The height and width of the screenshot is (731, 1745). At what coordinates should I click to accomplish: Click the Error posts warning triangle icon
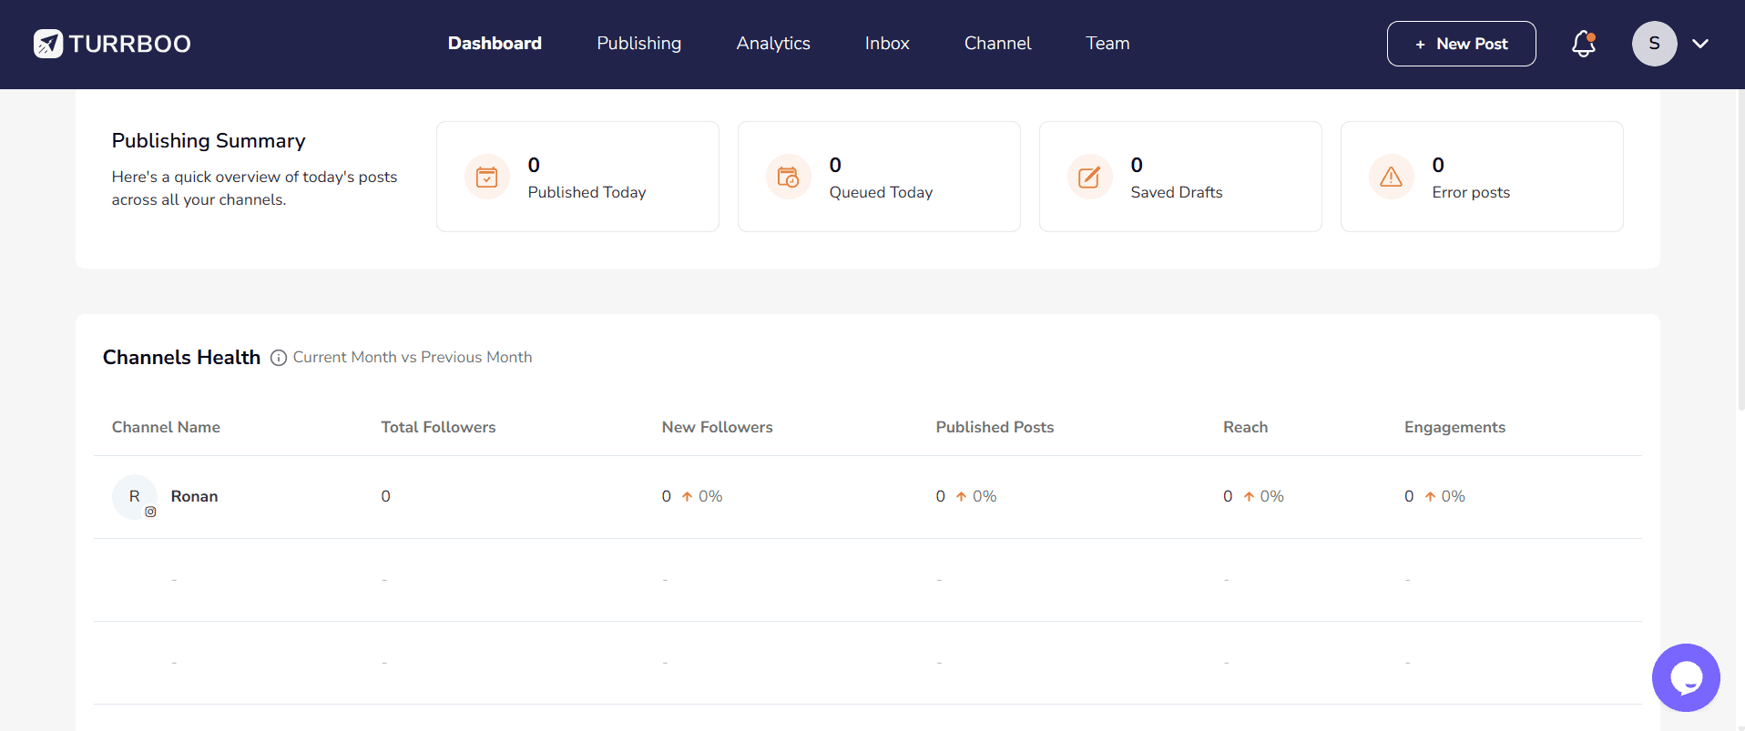[1392, 177]
